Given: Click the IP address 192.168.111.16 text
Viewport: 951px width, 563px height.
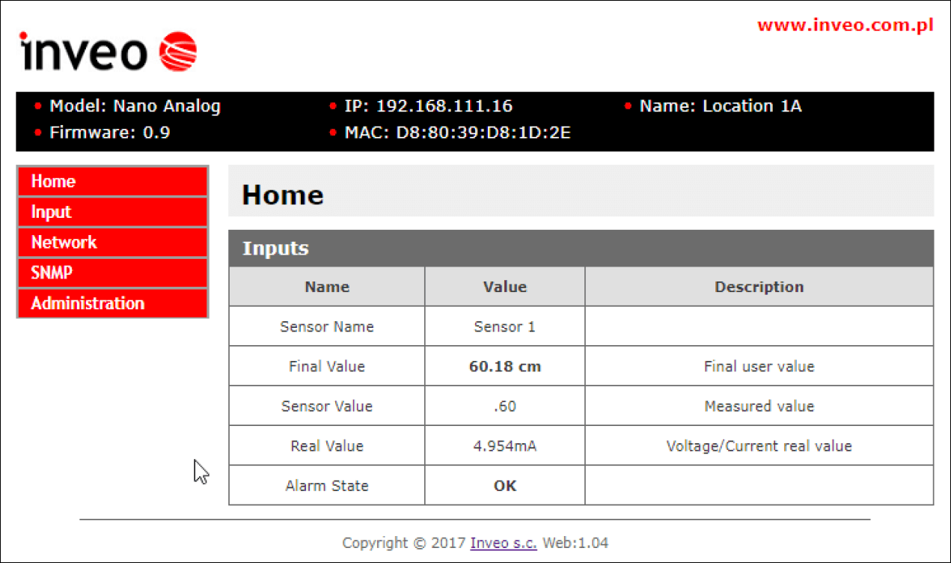Looking at the screenshot, I should 428,106.
